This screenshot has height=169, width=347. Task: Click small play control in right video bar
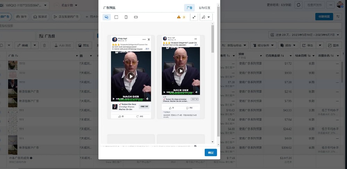[x=164, y=92]
